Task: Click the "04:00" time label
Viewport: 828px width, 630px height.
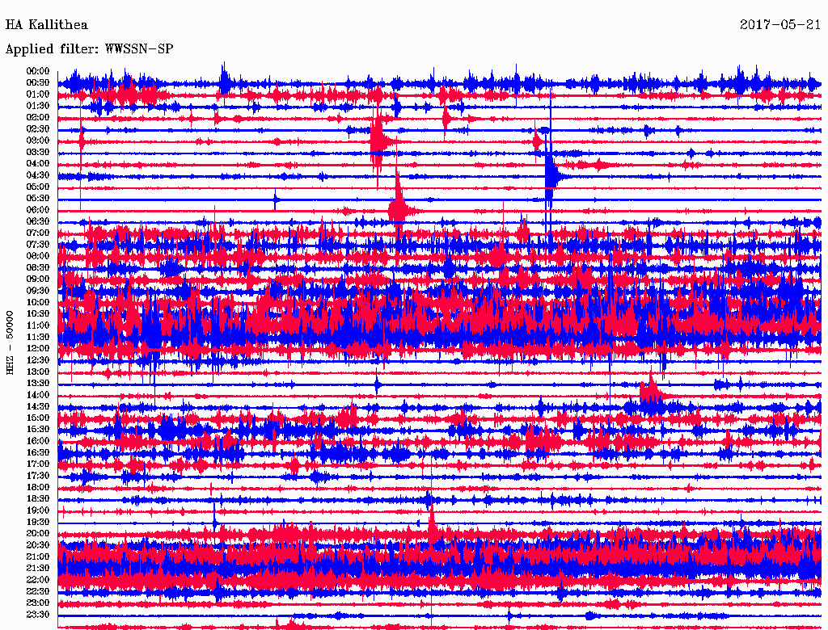Action: [x=38, y=164]
